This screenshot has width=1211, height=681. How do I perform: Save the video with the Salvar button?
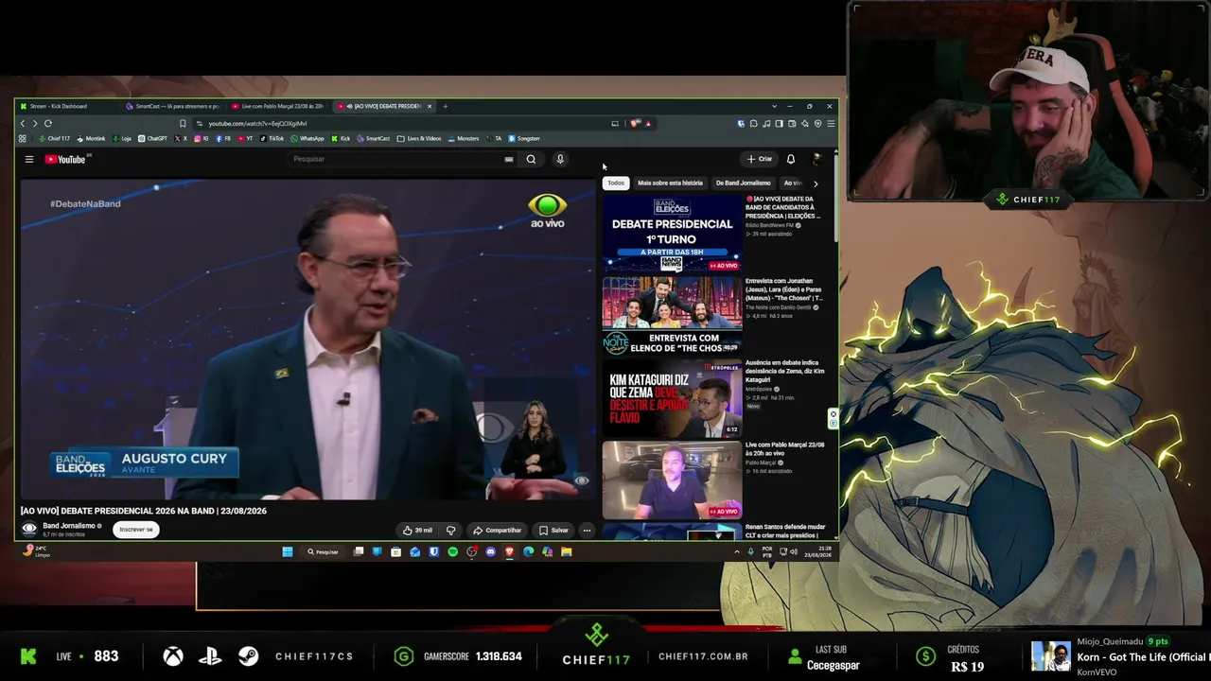pos(554,531)
